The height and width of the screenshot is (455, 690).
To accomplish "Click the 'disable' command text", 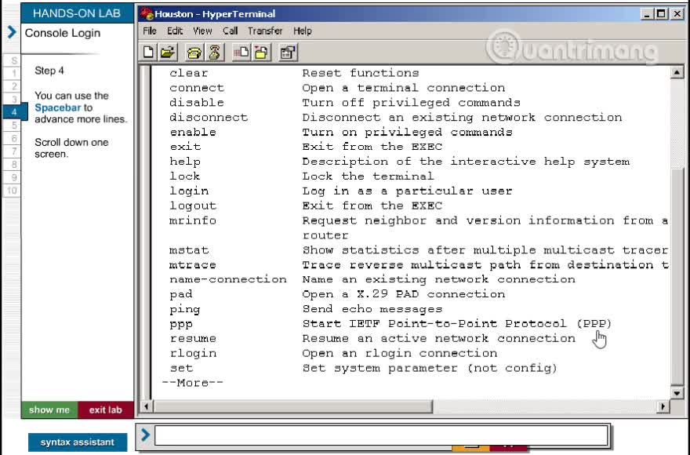I will point(197,103).
